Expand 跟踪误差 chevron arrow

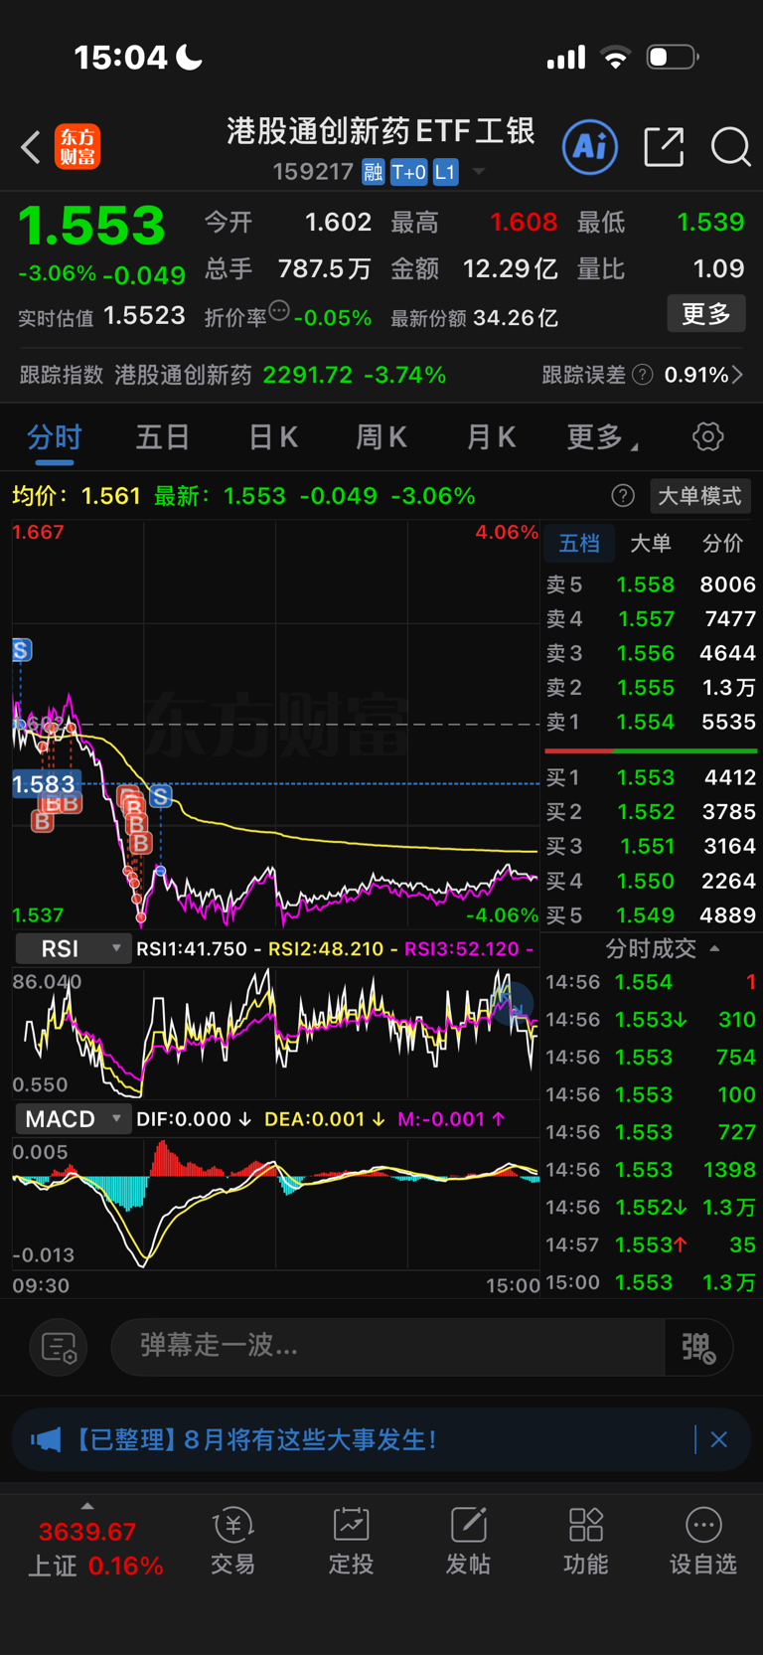(x=737, y=375)
